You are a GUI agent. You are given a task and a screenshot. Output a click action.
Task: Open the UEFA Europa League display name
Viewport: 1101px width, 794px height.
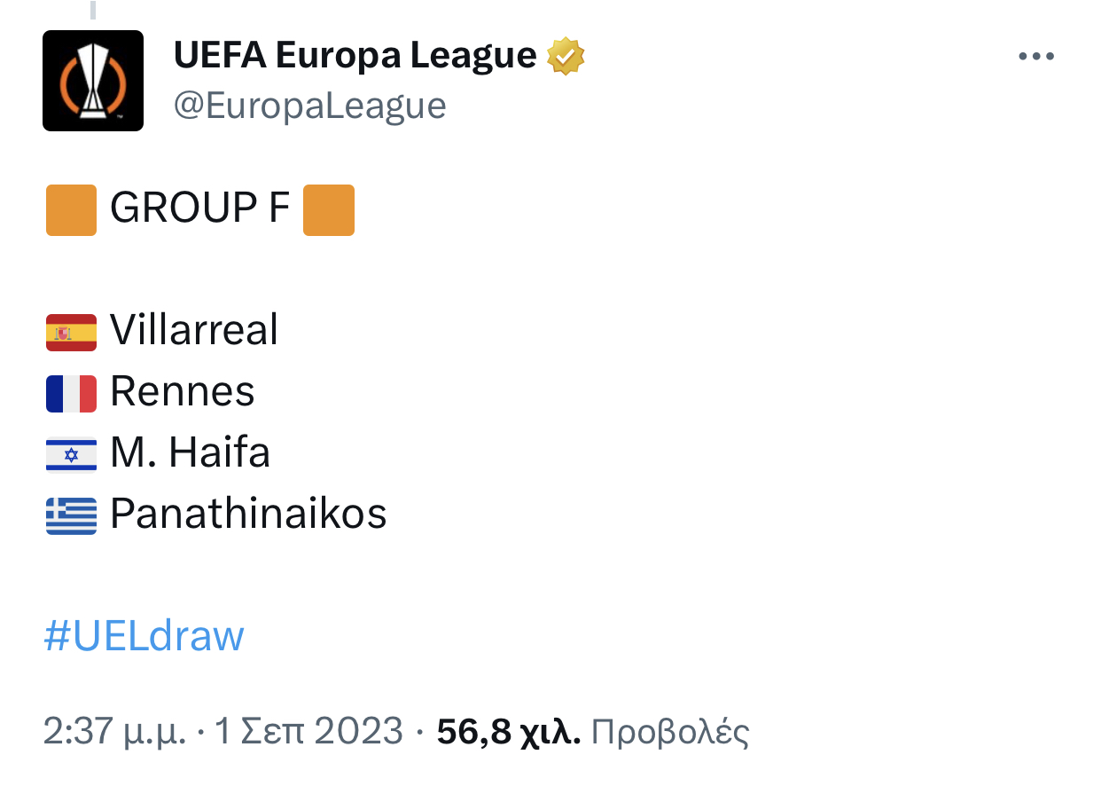[x=355, y=56]
